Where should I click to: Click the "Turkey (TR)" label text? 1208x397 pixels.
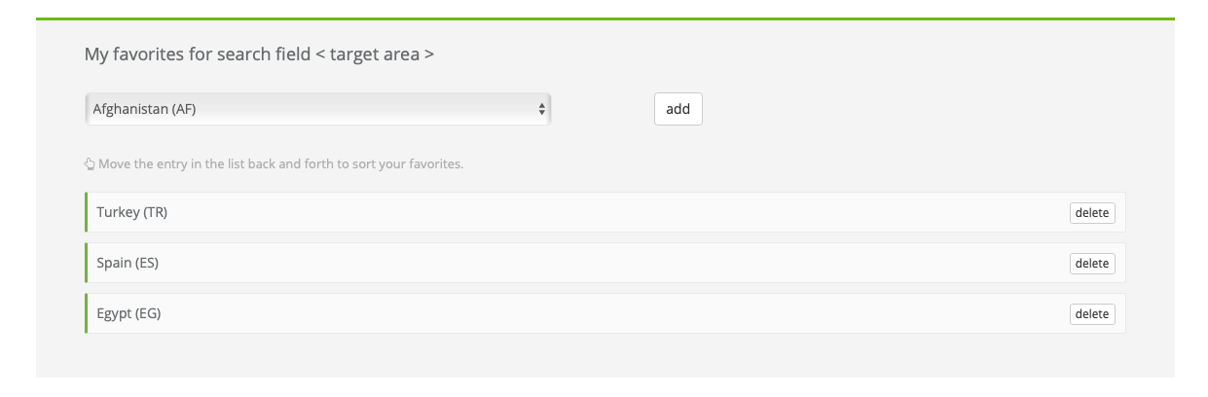131,212
